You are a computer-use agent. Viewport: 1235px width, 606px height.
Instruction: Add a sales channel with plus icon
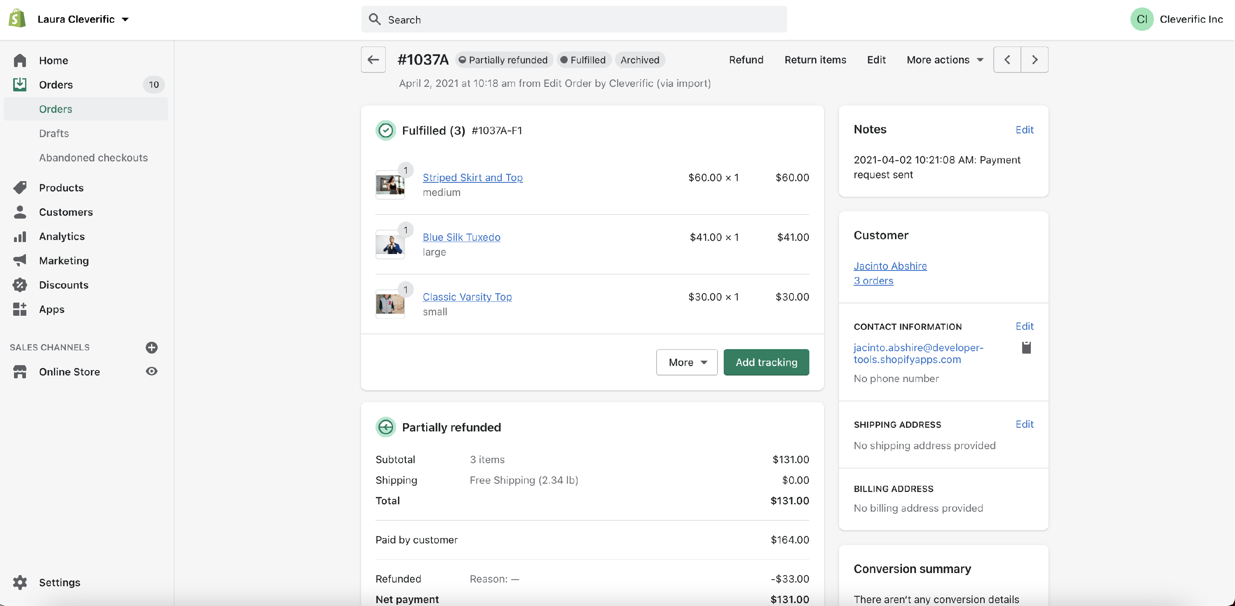click(x=151, y=347)
